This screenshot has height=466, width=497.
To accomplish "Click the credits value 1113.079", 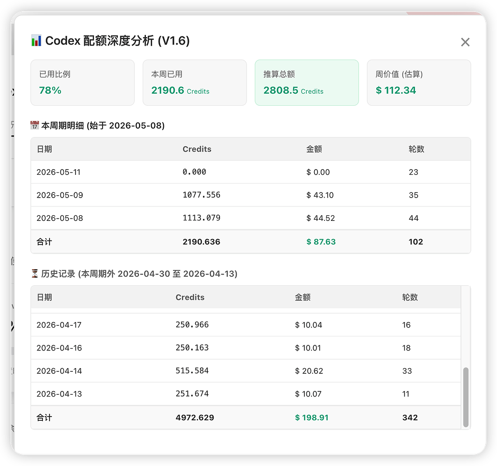I will coord(201,218).
